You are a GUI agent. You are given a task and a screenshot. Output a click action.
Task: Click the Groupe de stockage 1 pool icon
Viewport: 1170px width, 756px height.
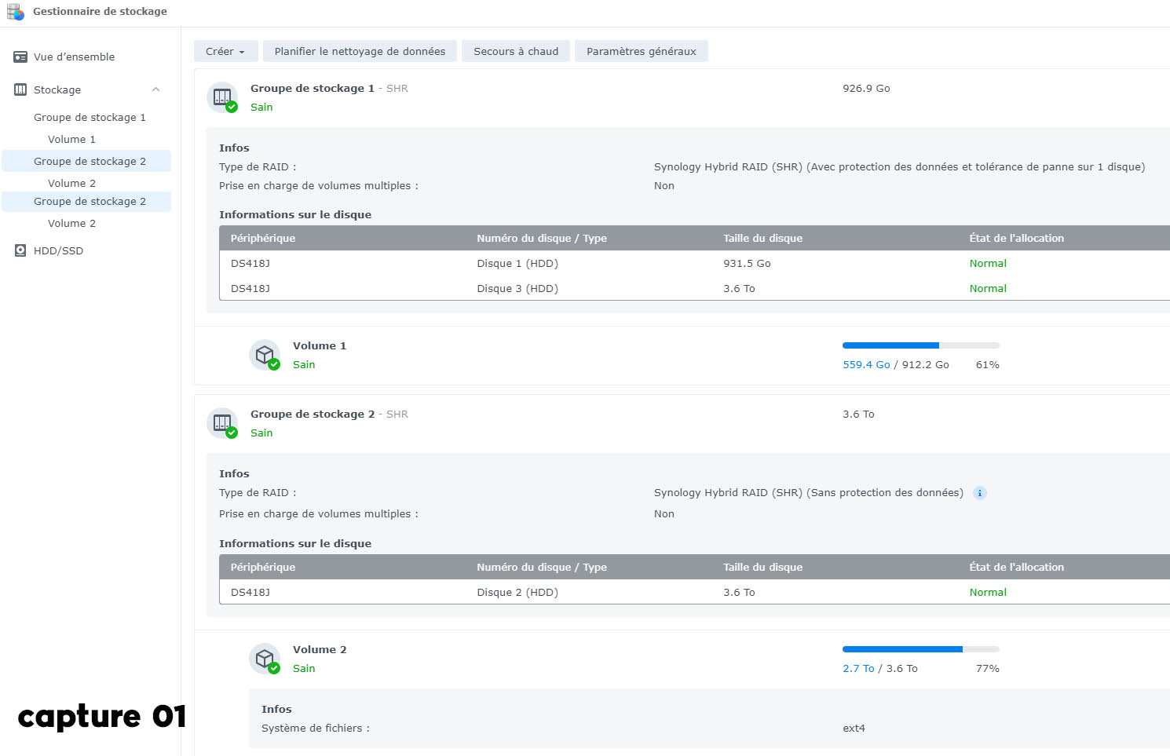[223, 97]
